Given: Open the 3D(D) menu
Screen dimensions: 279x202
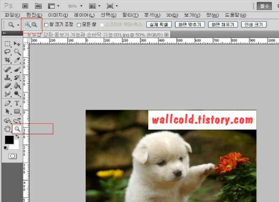Looking at the screenshot, I should click(x=172, y=15).
